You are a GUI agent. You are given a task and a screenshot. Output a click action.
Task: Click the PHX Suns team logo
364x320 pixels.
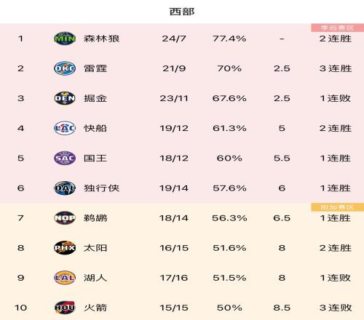pos(65,248)
